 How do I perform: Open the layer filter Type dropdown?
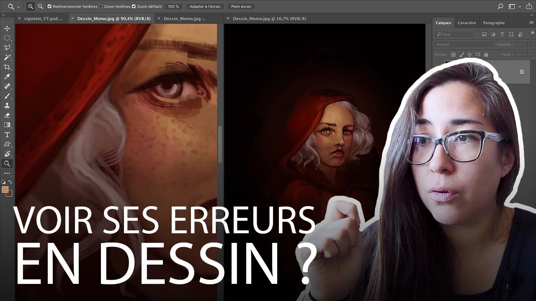454,34
